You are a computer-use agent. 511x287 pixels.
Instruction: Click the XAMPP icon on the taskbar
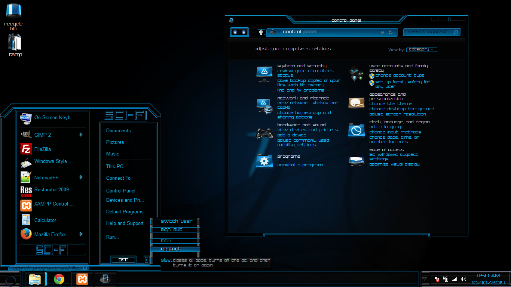click(x=82, y=279)
